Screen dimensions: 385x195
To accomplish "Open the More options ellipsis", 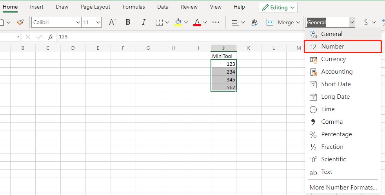I will point(216,22).
